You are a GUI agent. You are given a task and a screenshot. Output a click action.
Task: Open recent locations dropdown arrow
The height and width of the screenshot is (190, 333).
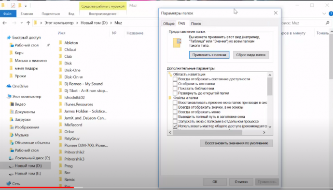(21, 23)
